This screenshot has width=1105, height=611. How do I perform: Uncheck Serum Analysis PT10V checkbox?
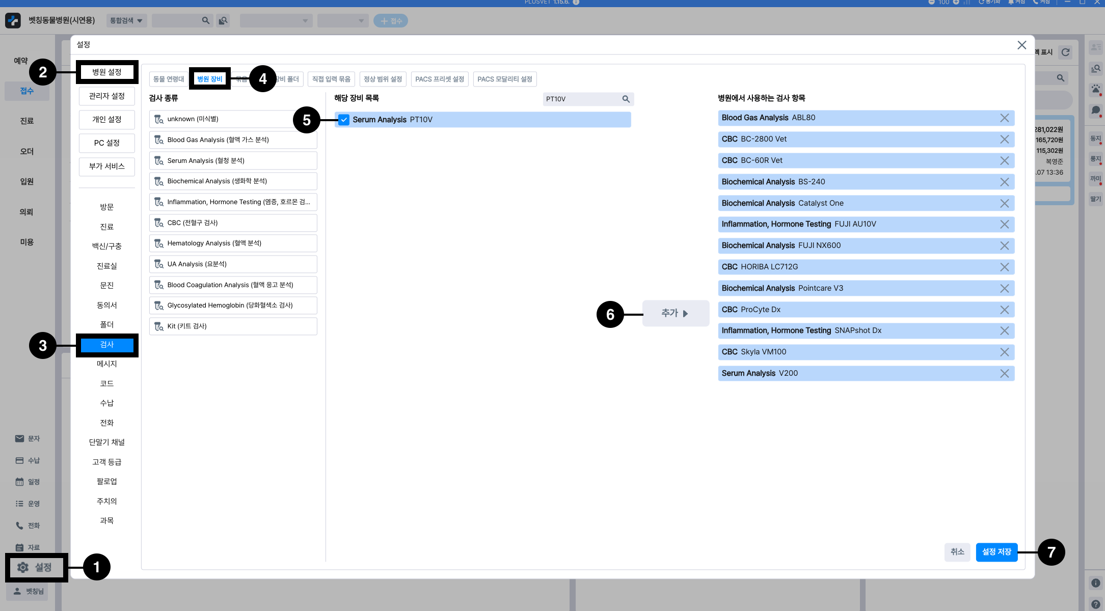pos(344,120)
